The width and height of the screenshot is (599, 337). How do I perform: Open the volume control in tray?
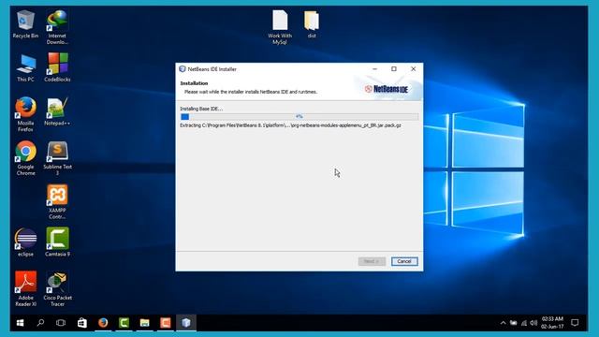point(533,323)
